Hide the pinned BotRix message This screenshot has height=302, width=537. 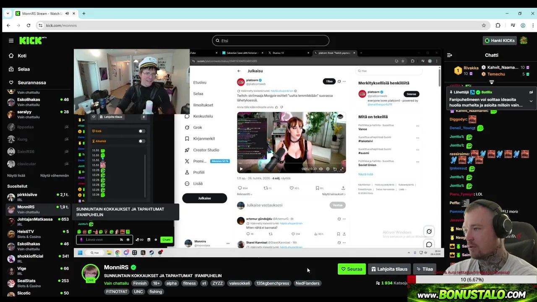point(531,92)
